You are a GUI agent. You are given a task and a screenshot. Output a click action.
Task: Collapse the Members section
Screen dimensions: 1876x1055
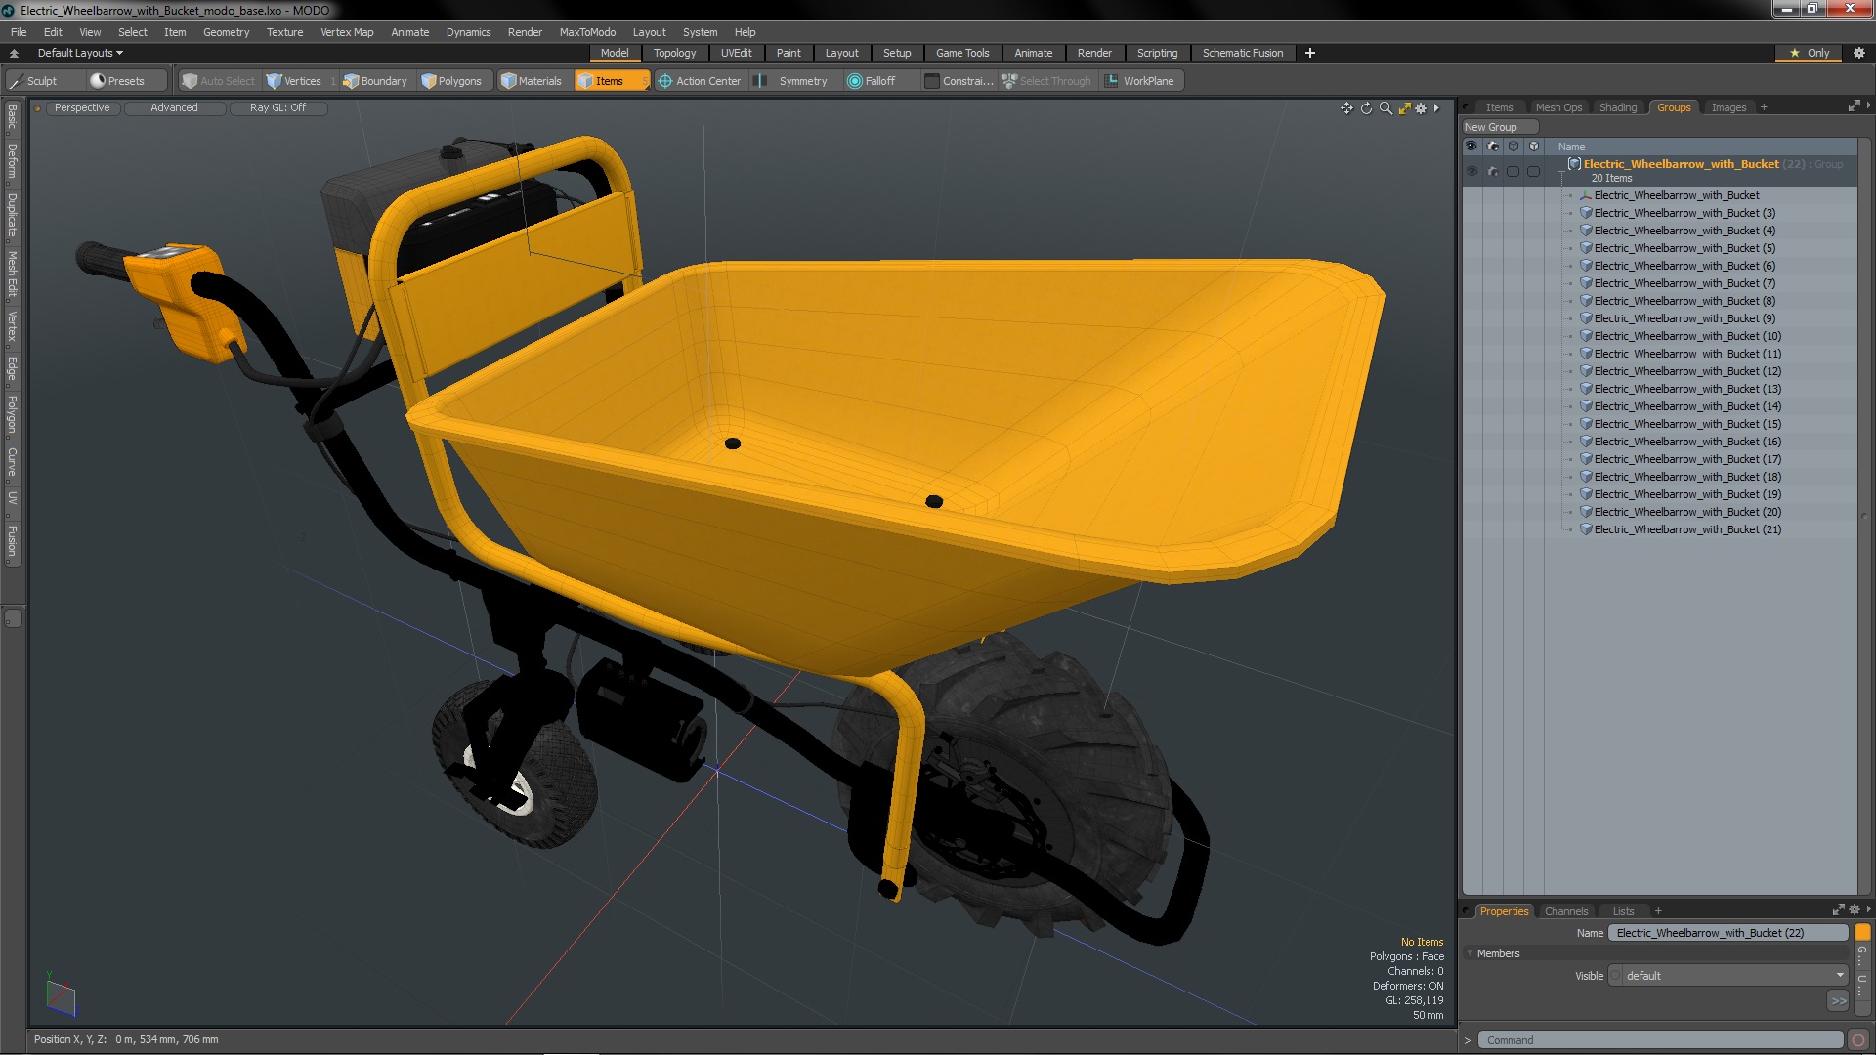(x=1471, y=953)
